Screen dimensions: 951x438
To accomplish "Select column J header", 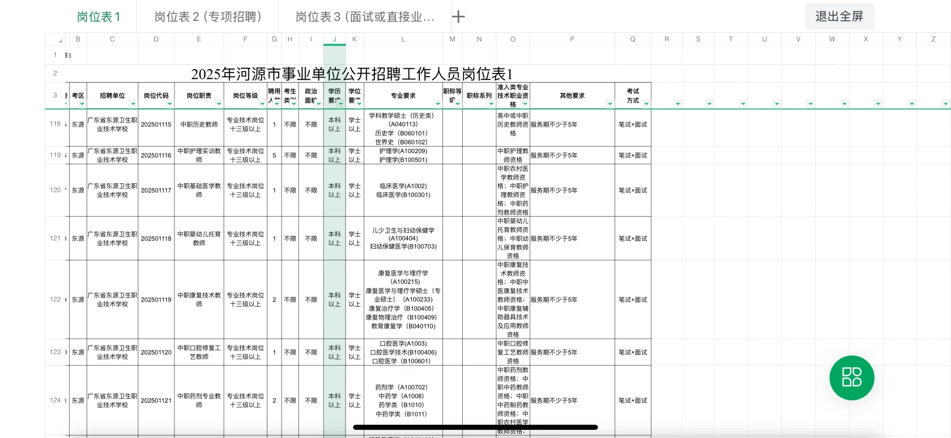I will (334, 39).
